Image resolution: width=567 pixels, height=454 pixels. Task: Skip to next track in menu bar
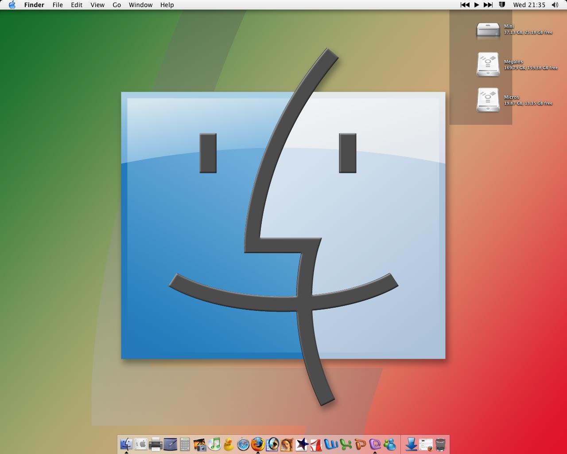[x=488, y=5]
